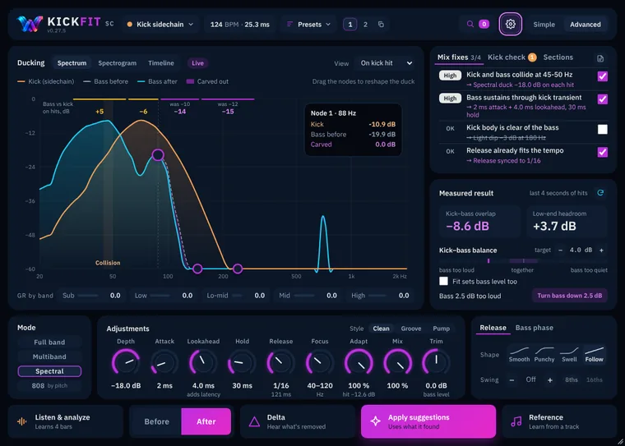This screenshot has height=446, width=625.
Task: Switch to the Timeline tab
Action: coord(161,63)
